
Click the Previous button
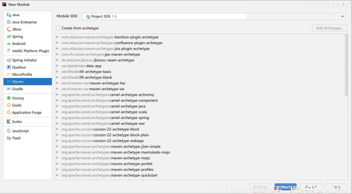click(261, 187)
